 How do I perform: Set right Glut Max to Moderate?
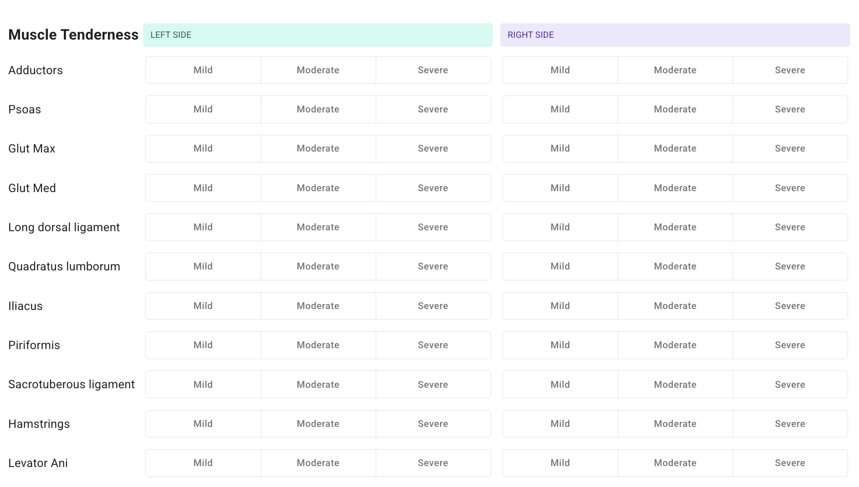pos(675,148)
